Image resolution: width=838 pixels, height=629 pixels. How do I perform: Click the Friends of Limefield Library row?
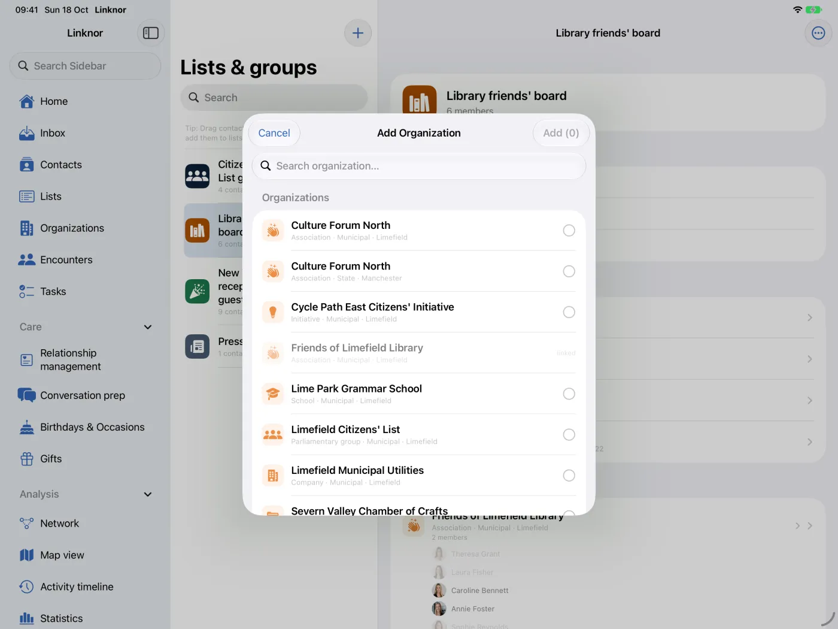[419, 353]
